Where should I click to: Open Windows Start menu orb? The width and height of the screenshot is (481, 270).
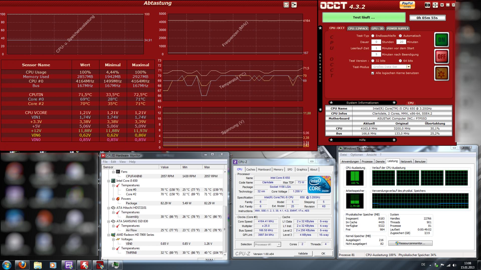7,265
